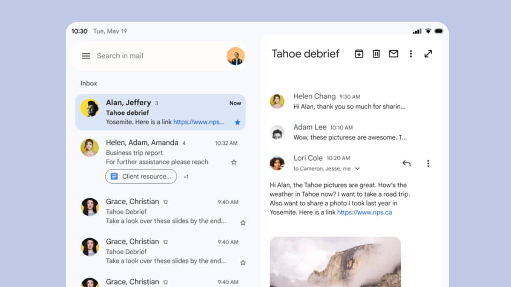The height and width of the screenshot is (287, 511).
Task: Click Helen Chang's avatar in the thread
Action: pos(277,101)
